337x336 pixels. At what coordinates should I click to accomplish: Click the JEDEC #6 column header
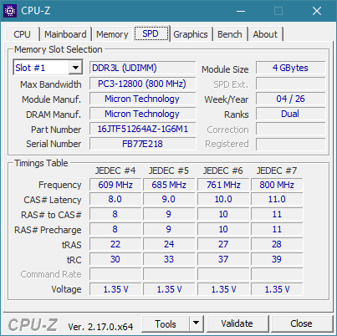223,171
